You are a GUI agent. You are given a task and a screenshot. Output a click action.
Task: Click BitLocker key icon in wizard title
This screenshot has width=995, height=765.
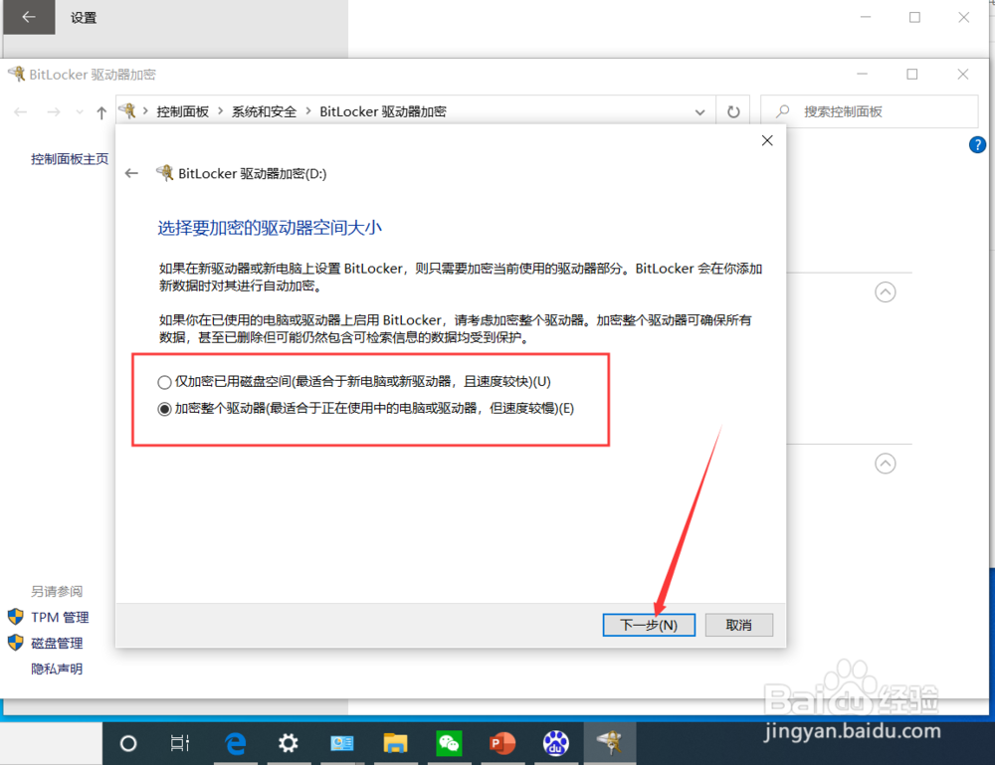click(x=165, y=172)
